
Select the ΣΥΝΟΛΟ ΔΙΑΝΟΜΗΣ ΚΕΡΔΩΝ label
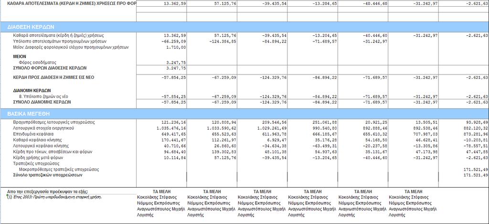pos(42,102)
